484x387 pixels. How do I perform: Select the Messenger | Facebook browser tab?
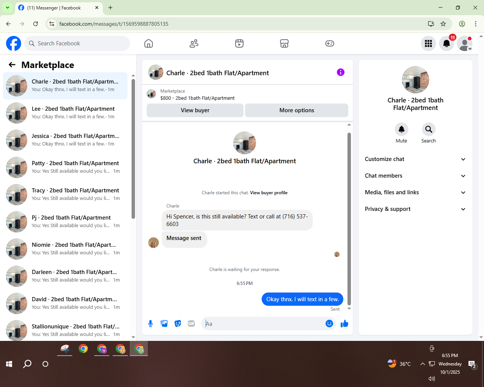point(59,8)
